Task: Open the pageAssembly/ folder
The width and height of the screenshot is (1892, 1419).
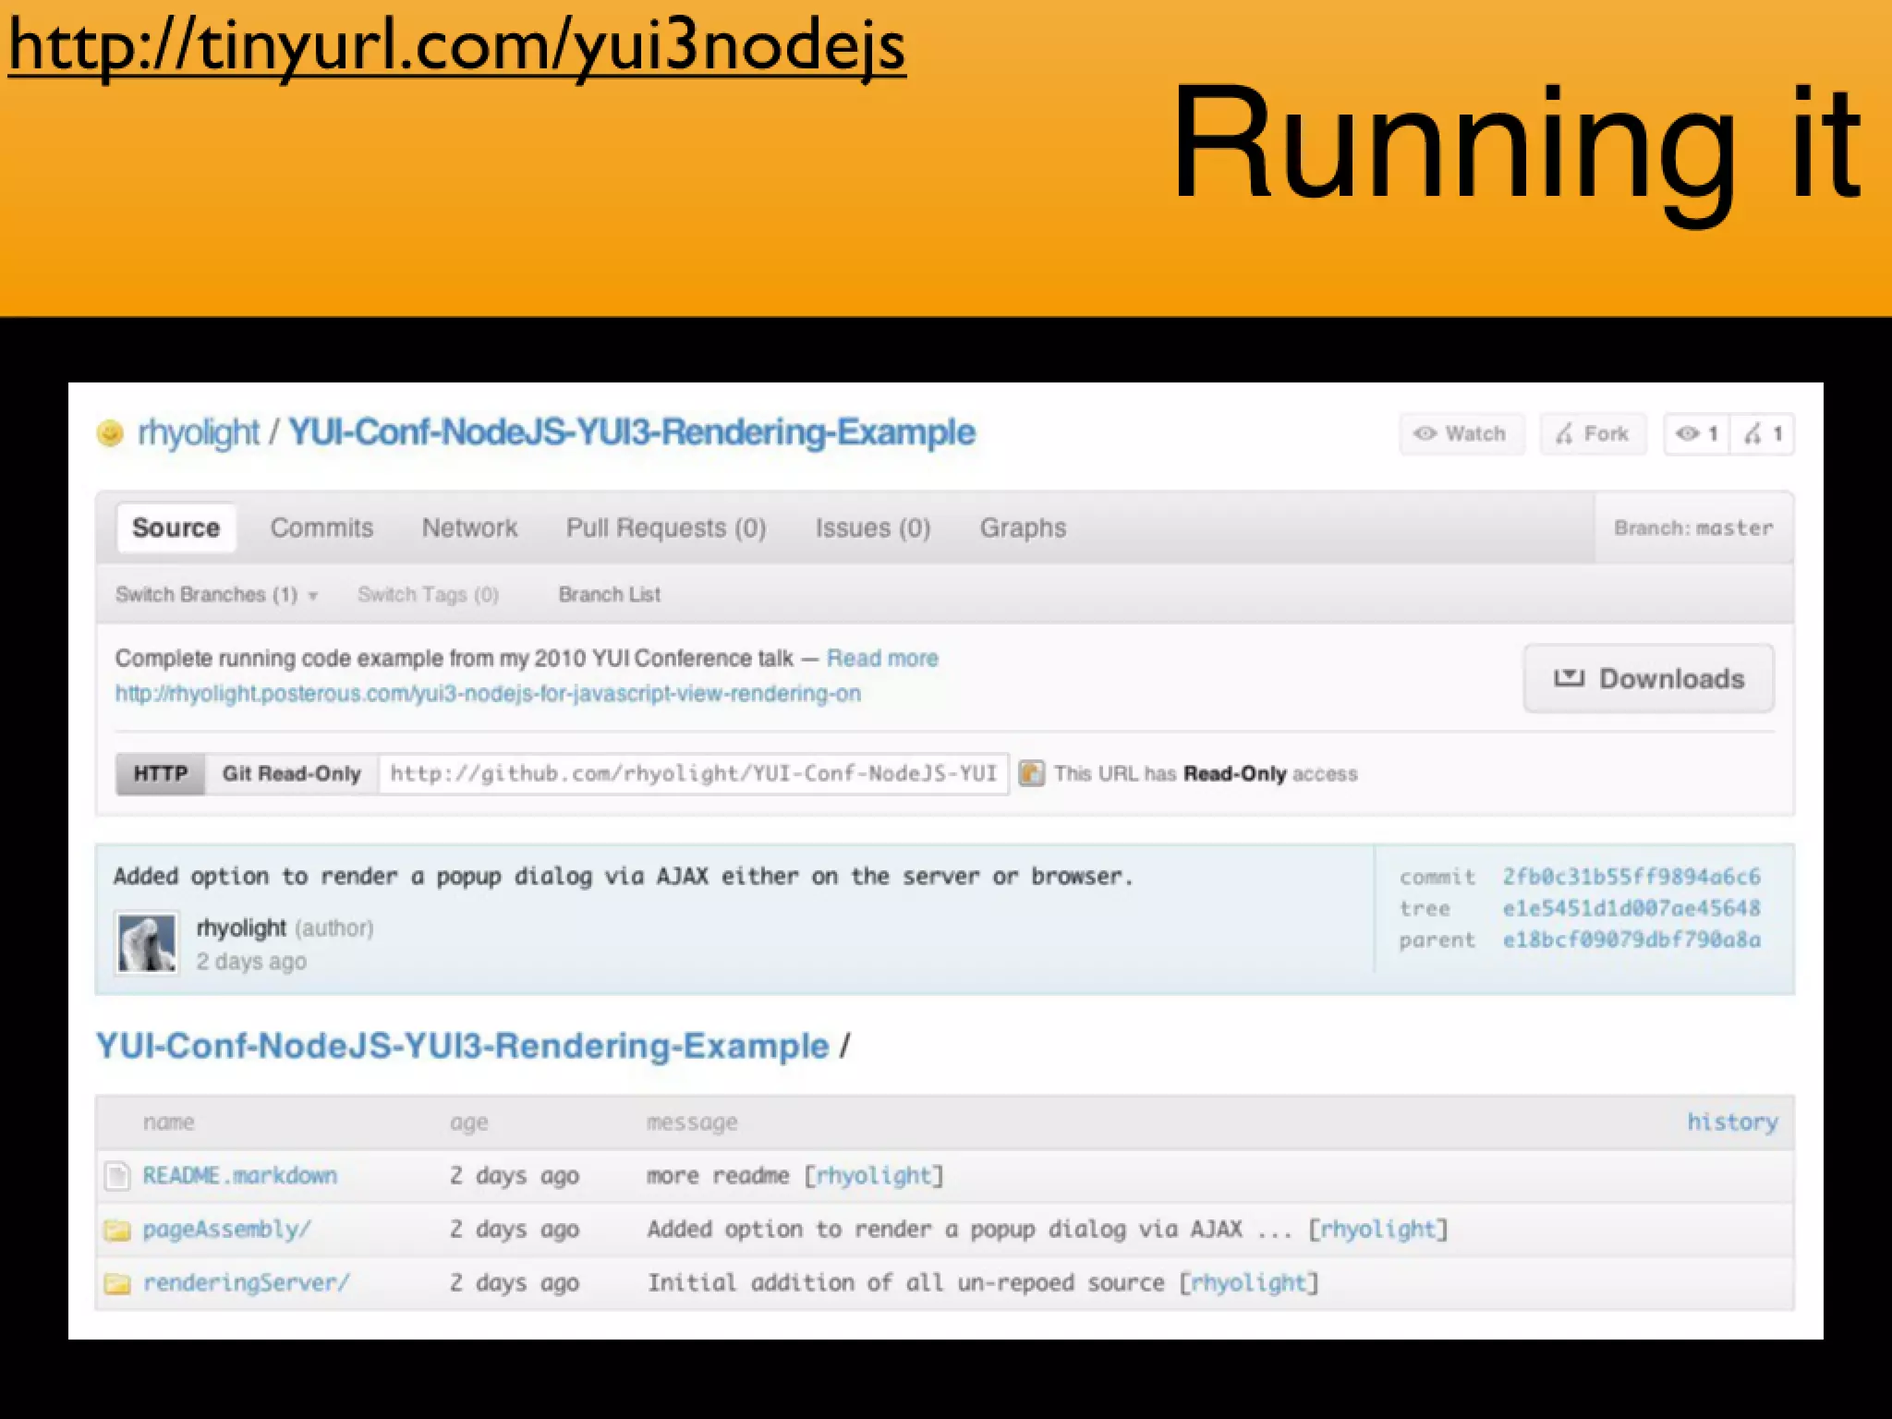Action: [226, 1229]
